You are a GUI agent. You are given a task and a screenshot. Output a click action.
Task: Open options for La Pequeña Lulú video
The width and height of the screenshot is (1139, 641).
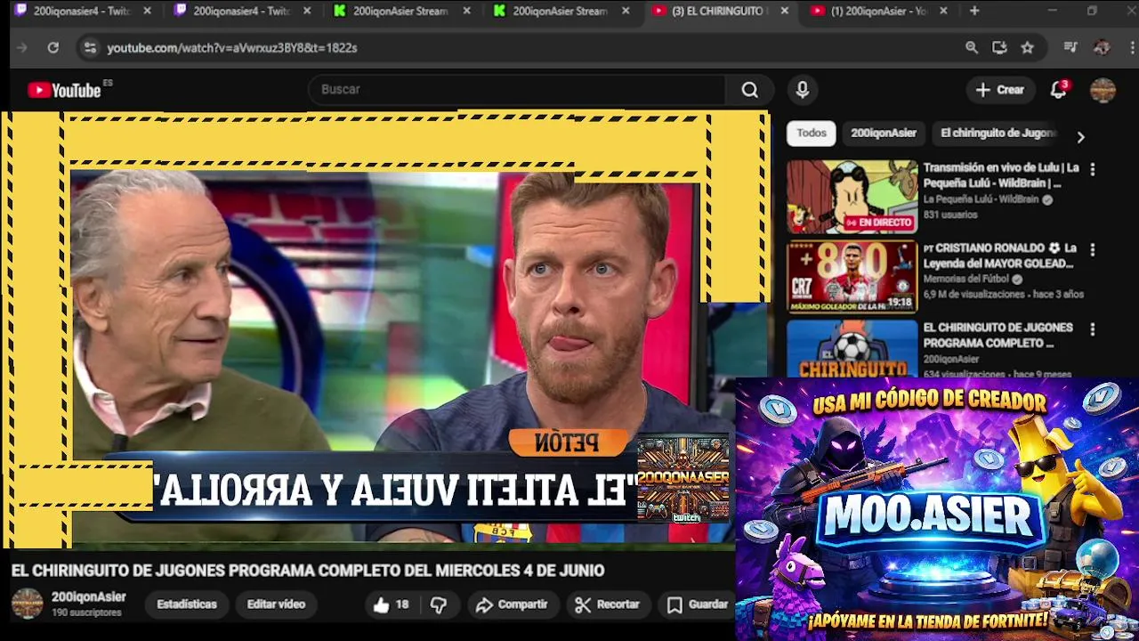click(1093, 169)
